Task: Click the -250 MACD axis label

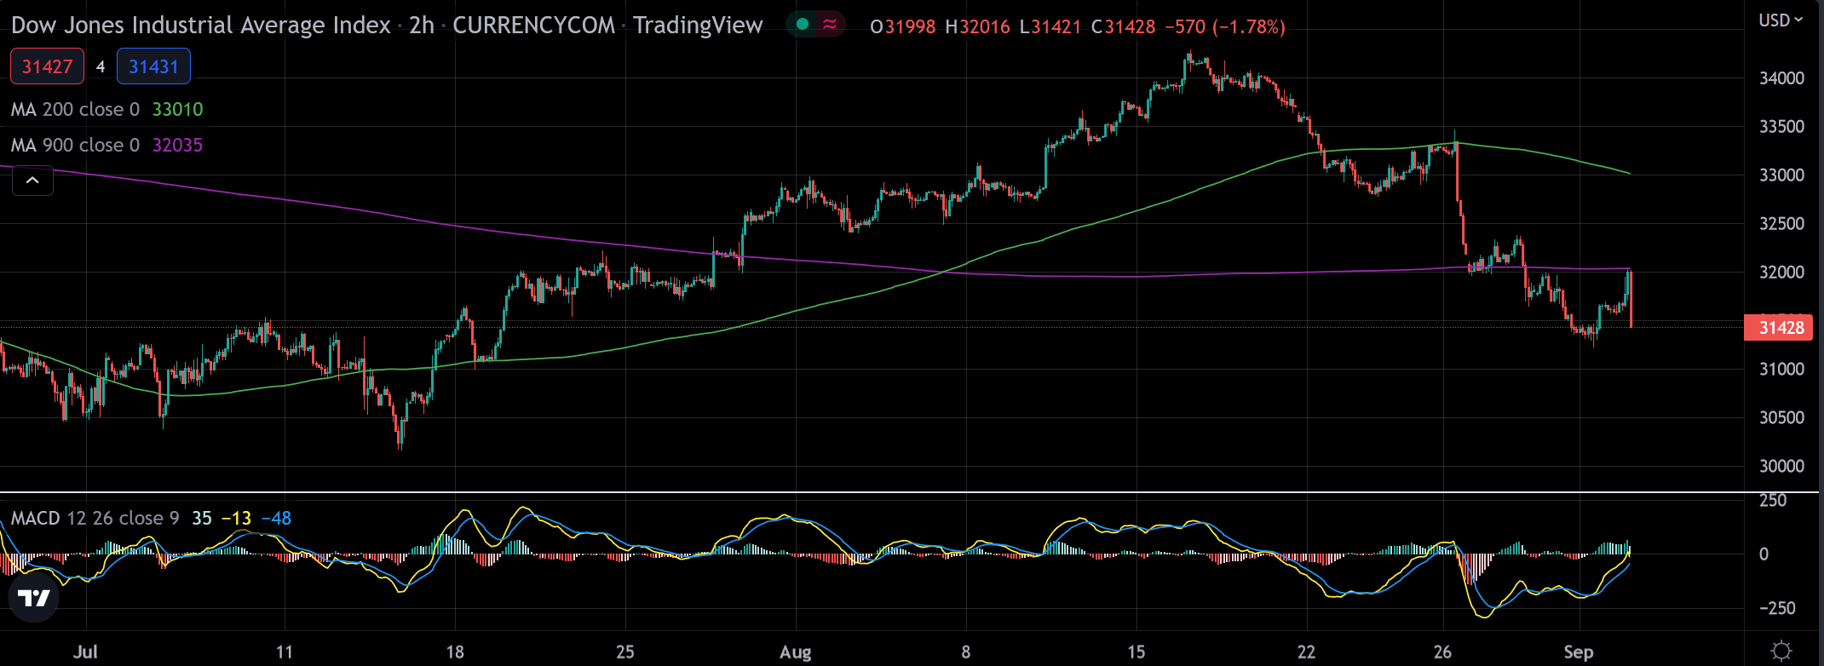Action: 1777,608
